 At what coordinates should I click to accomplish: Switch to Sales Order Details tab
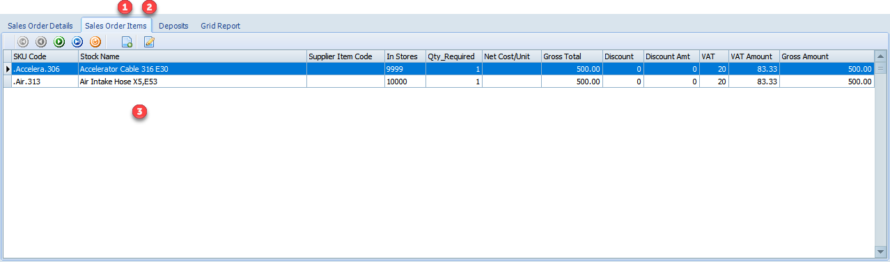pyautogui.click(x=40, y=26)
